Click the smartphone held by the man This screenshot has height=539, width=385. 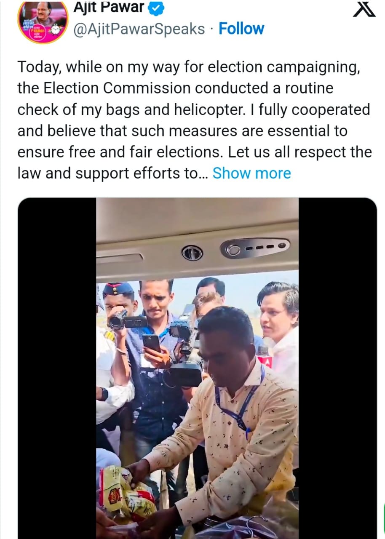151,343
